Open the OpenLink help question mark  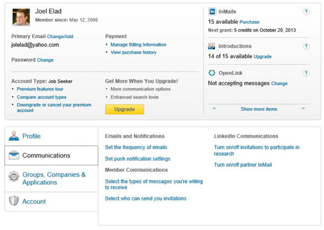point(306,73)
